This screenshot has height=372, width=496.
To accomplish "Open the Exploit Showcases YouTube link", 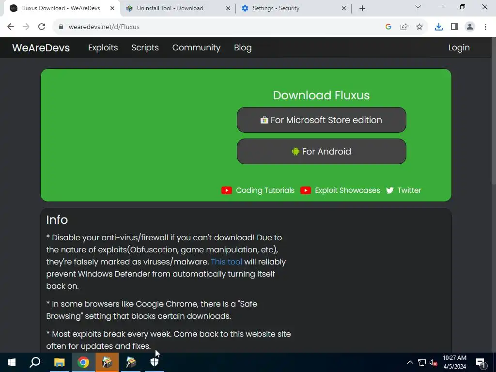I will [x=340, y=190].
